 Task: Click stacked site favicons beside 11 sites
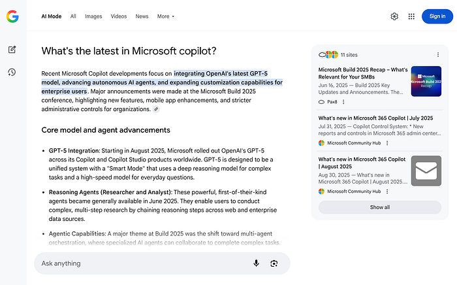click(328, 54)
